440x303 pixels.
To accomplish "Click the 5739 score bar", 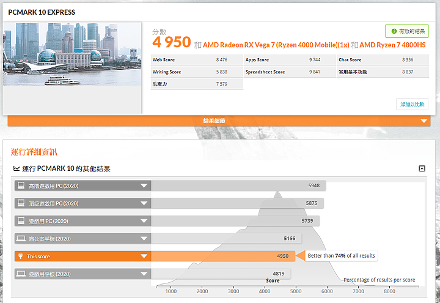I will (x=235, y=221).
